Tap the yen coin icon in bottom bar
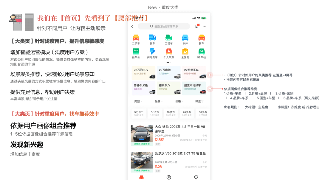Viewport: 322px width, 180px height. 169,177
